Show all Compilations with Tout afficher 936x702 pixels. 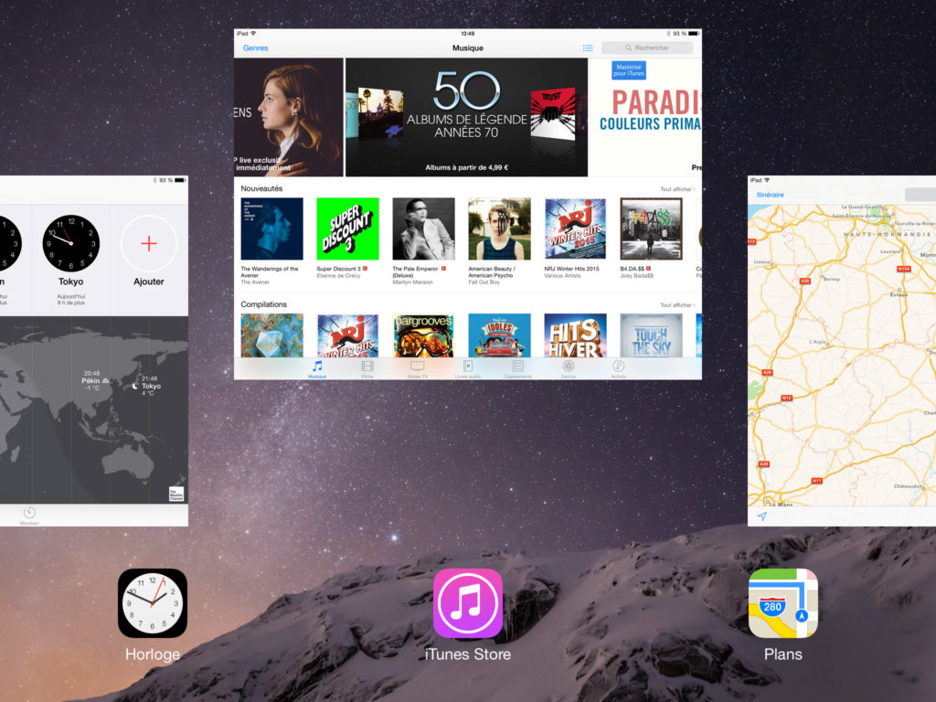677,305
